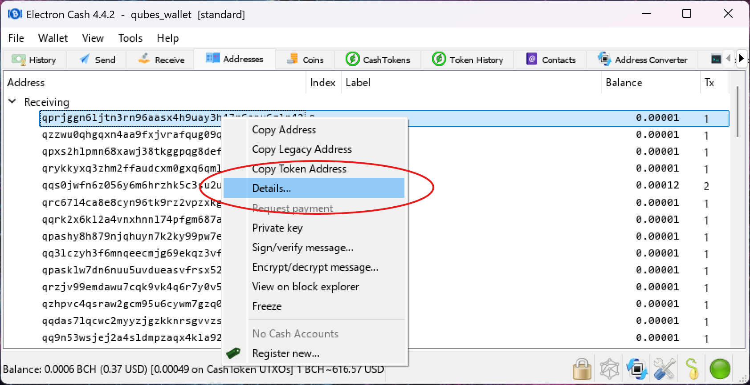The image size is (750, 385).
Task: Click the Addresses tab icon
Action: coord(212,58)
